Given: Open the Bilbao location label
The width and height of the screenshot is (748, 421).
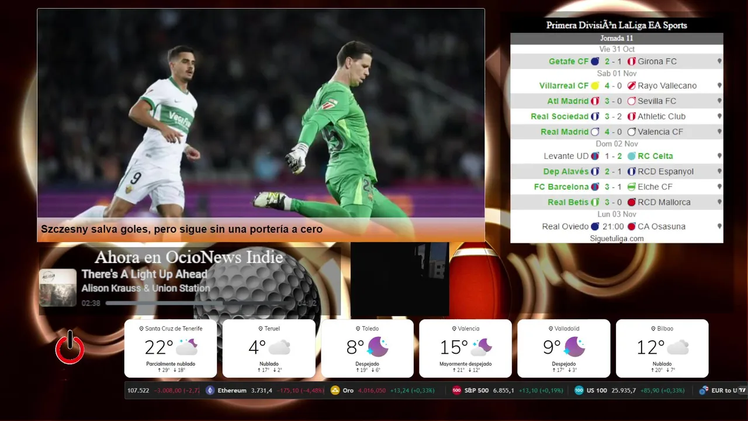Looking at the screenshot, I should 662,329.
